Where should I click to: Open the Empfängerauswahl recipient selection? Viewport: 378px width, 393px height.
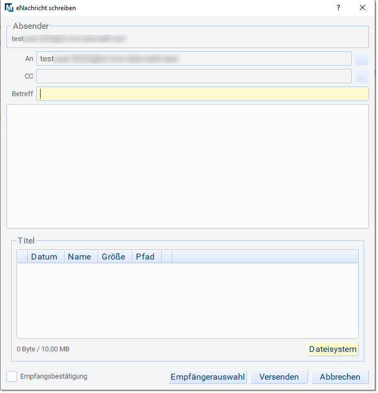coord(207,377)
